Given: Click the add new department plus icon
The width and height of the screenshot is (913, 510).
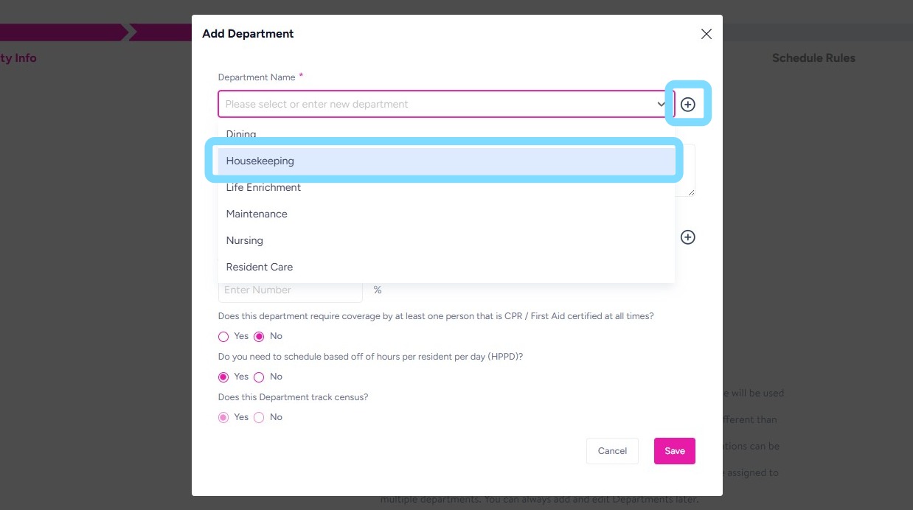Looking at the screenshot, I should point(687,105).
